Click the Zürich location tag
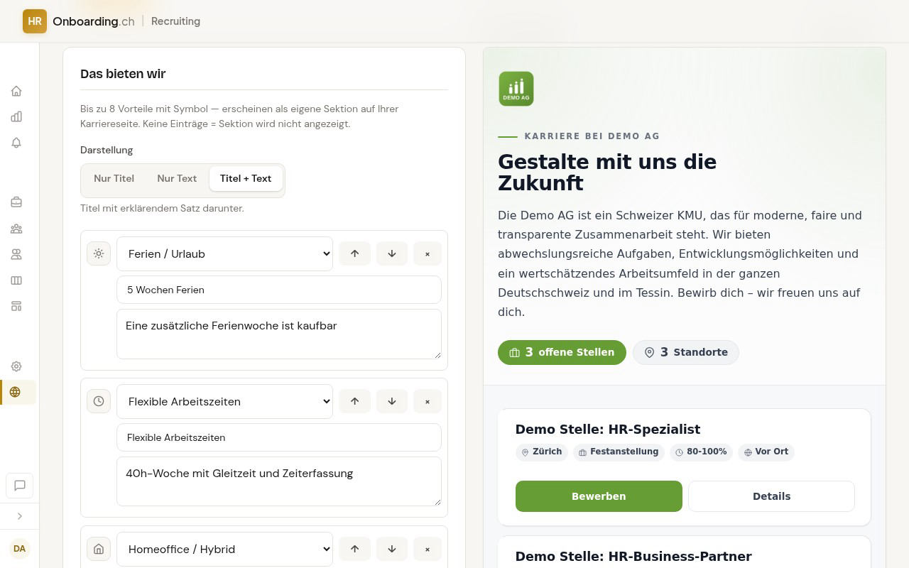 (542, 452)
